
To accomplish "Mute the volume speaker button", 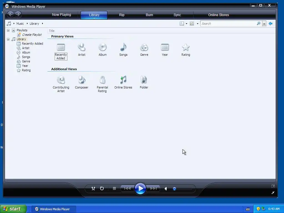I will point(166,189).
